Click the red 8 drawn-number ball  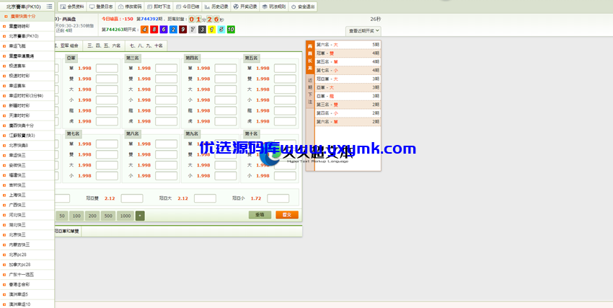[154, 30]
